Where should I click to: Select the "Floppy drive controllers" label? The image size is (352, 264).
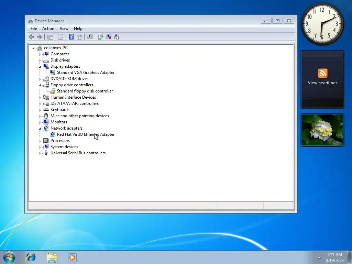click(x=71, y=85)
